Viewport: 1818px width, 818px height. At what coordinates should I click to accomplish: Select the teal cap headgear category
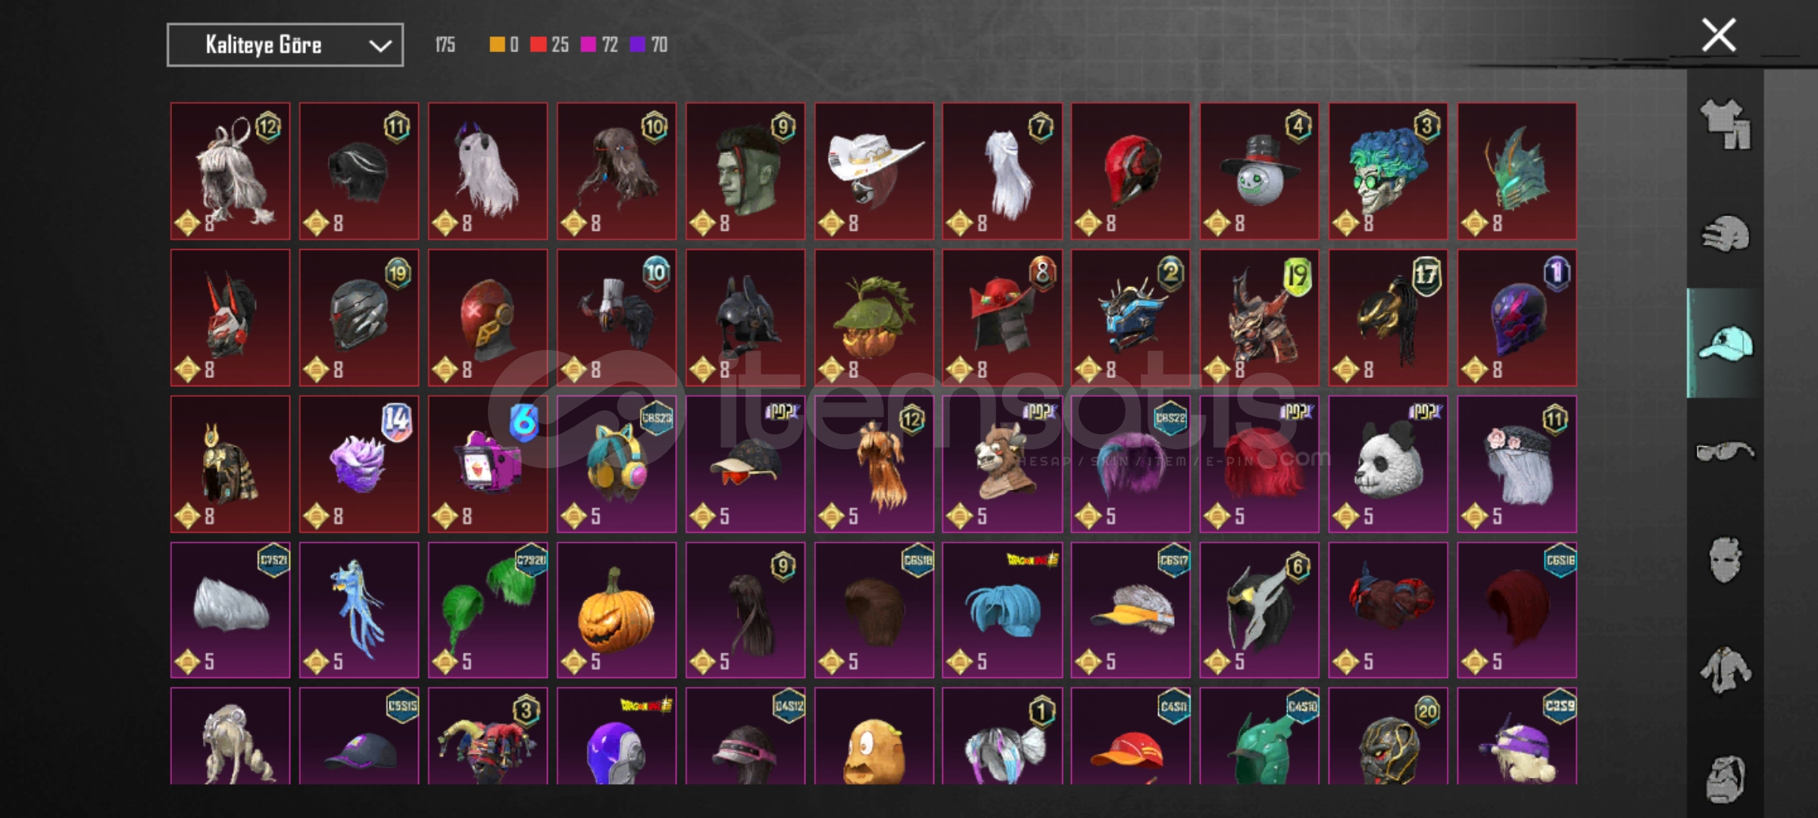click(1725, 343)
